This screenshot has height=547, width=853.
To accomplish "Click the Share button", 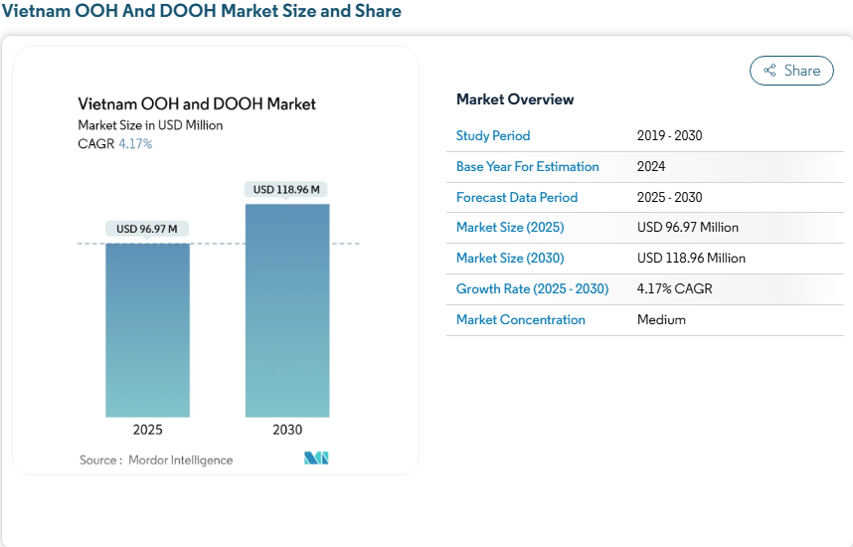I will pyautogui.click(x=791, y=71).
